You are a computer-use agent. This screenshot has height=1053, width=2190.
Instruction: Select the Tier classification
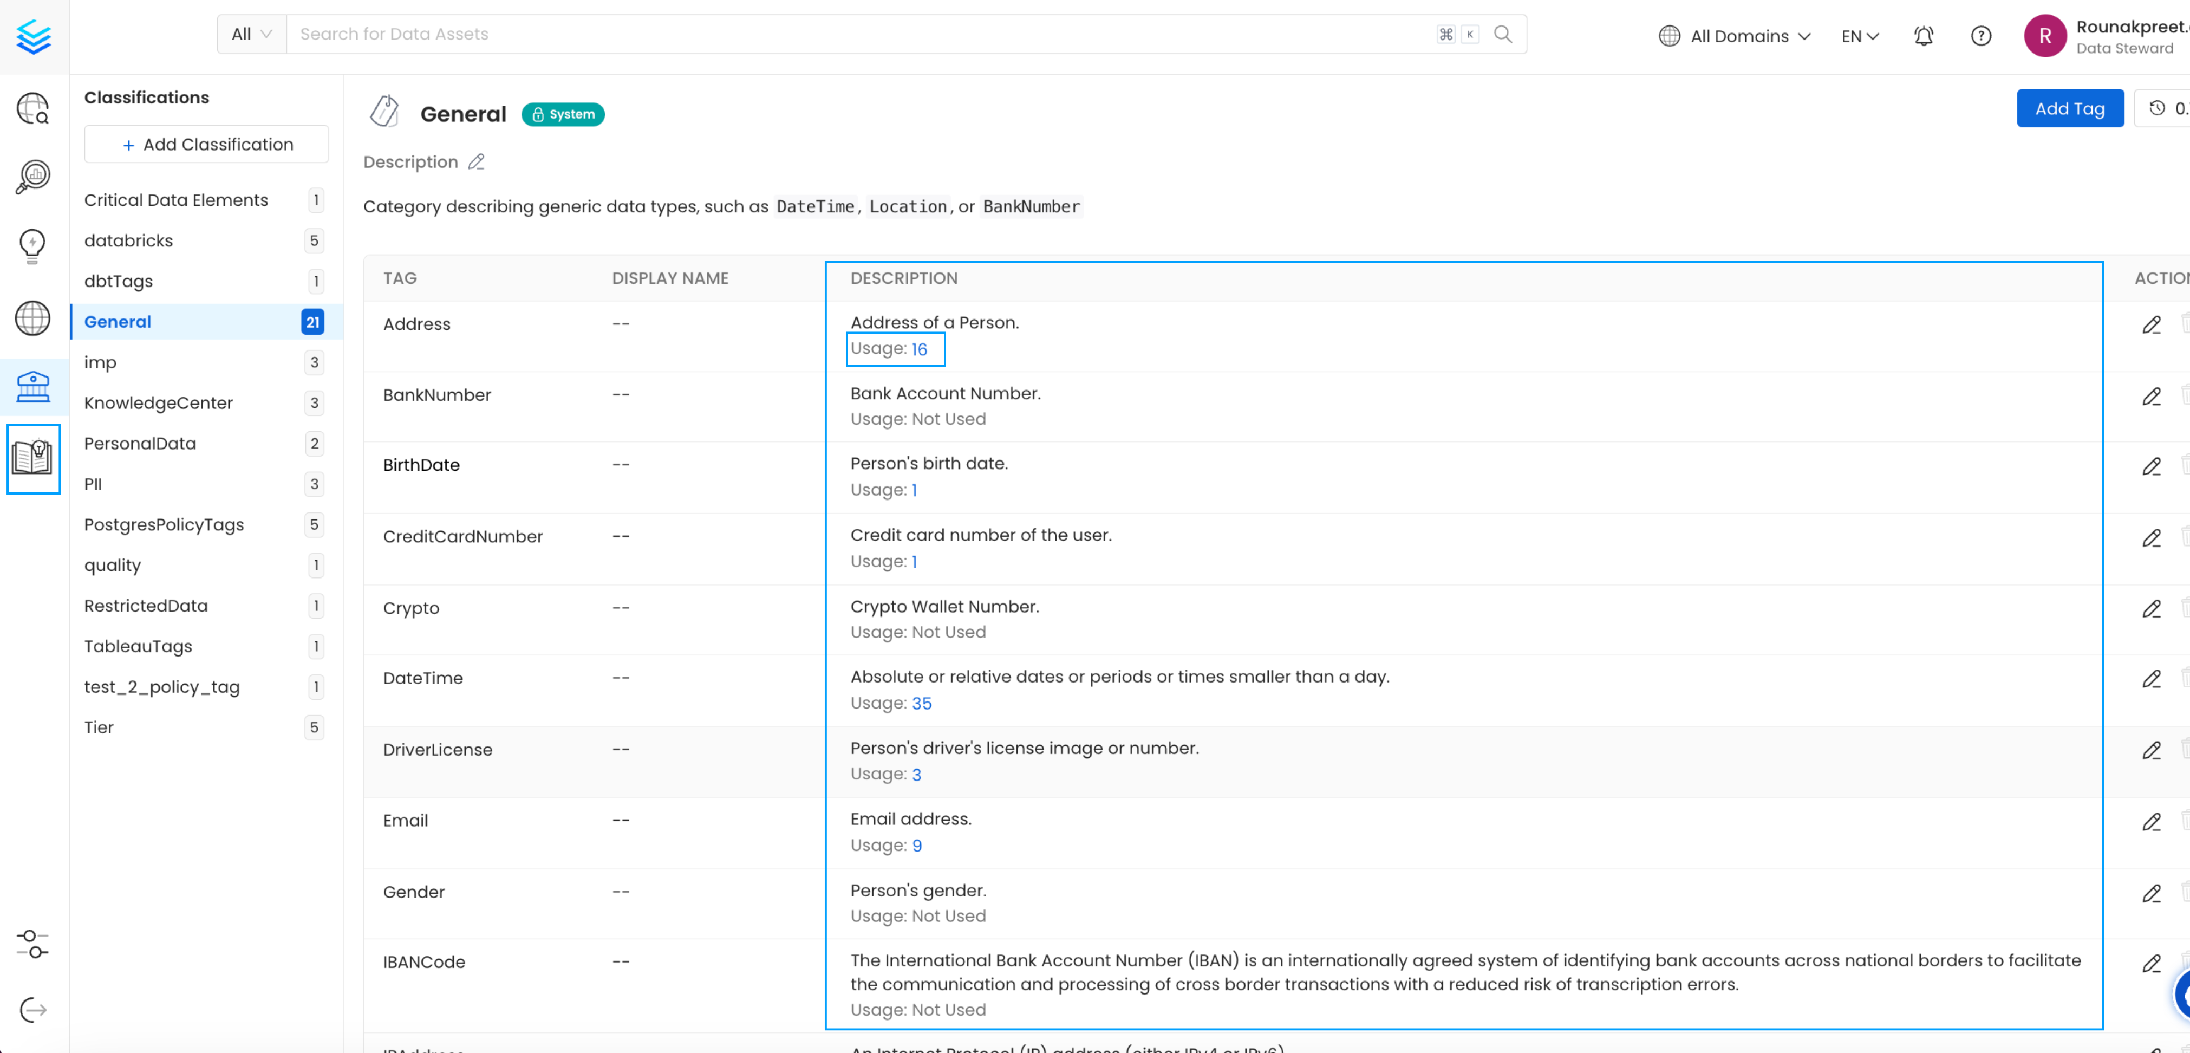pyautogui.click(x=99, y=727)
